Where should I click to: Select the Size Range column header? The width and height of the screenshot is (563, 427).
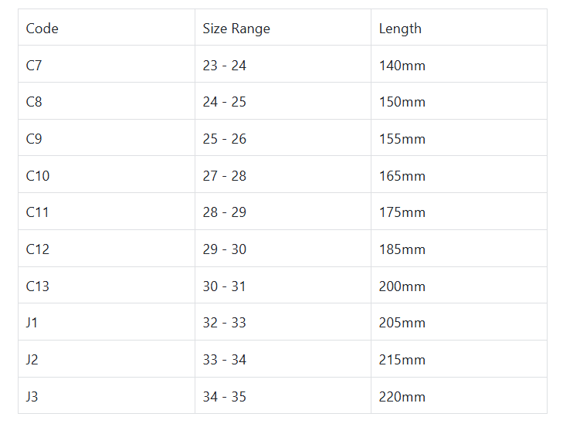(x=236, y=29)
